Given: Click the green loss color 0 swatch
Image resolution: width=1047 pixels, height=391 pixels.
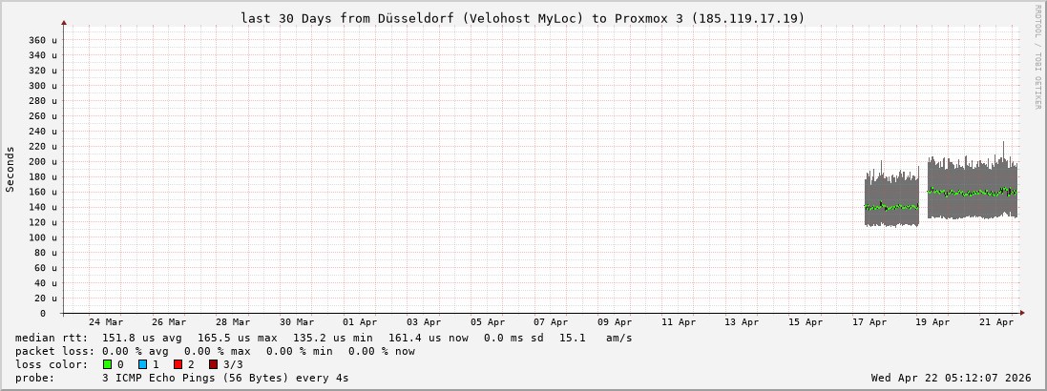Looking at the screenshot, I should click(x=107, y=364).
